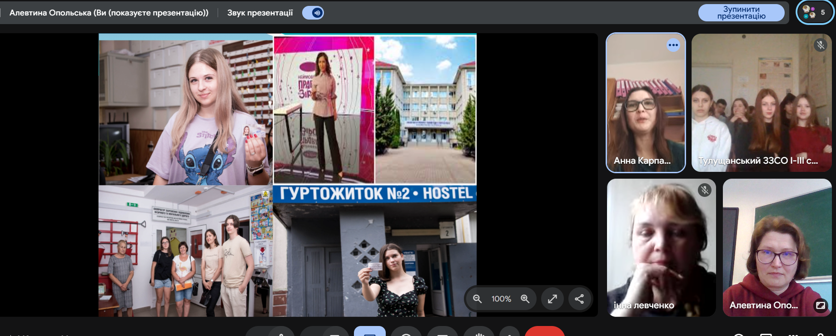836x336 pixels.
Task: Select Анна Карпа's video tile
Action: pyautogui.click(x=645, y=109)
